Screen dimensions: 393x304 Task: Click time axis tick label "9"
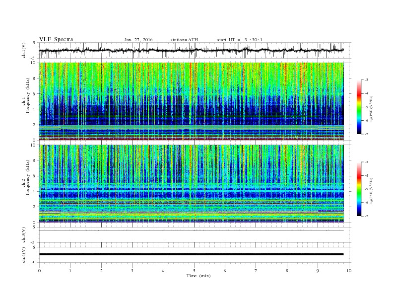318,271
